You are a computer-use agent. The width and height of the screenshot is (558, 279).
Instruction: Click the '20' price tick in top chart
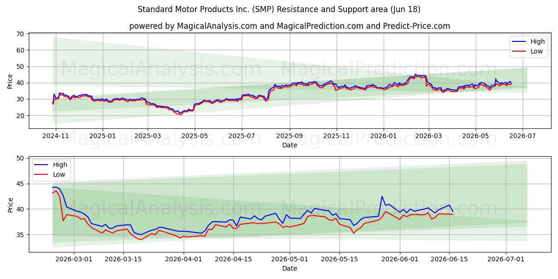(x=20, y=116)
